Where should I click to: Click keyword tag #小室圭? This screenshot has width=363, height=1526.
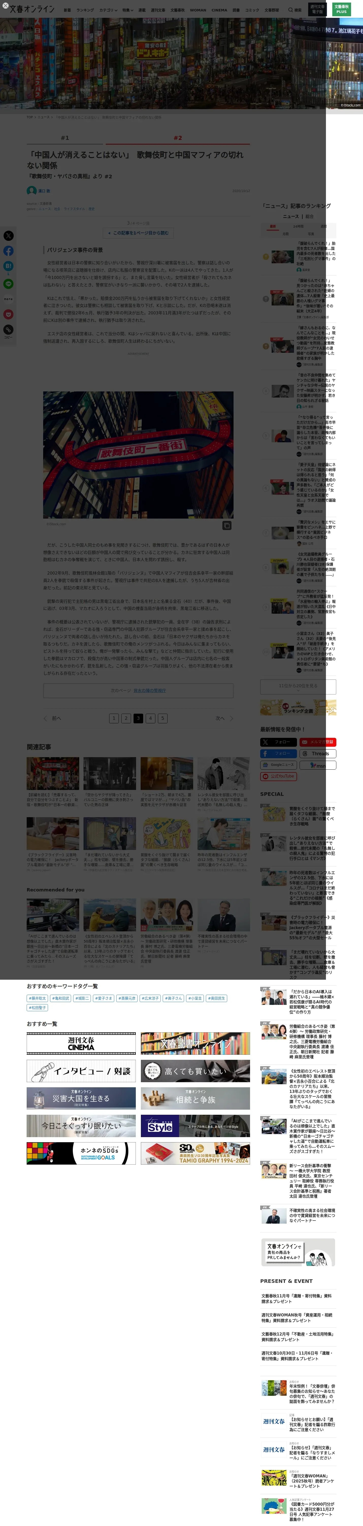(x=196, y=998)
